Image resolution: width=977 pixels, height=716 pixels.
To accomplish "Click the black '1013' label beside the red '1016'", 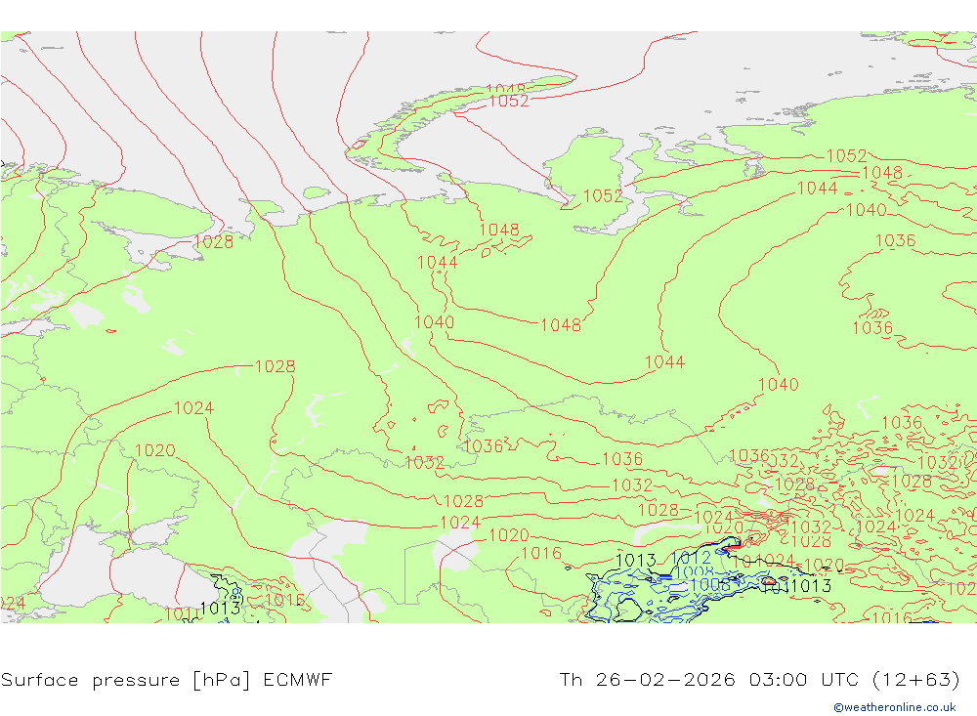I will pyautogui.click(x=220, y=608).
